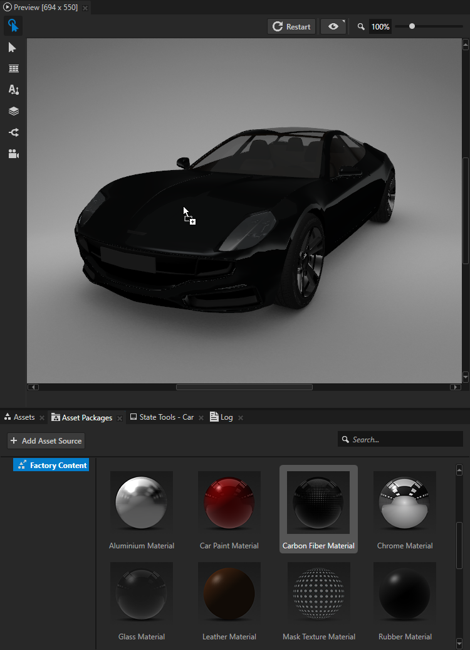Switch to the Log tab
The image size is (470, 650).
[x=222, y=417]
